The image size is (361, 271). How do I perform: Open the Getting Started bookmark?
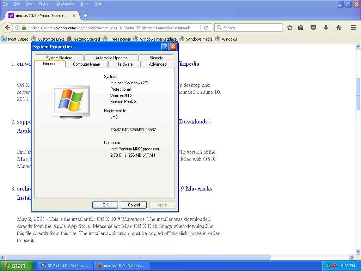(83, 39)
